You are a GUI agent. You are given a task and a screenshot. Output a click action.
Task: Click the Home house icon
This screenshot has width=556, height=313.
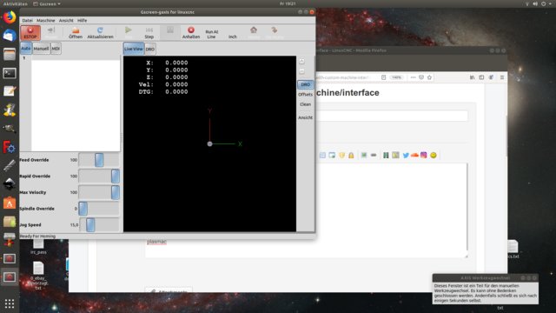click(254, 33)
